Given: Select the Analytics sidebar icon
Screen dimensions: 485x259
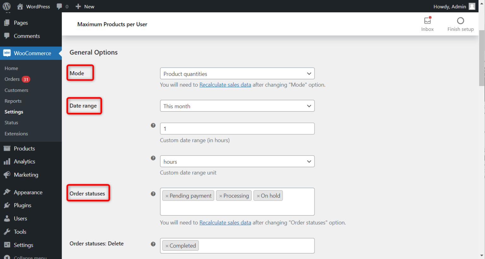Looking at the screenshot, I should pyautogui.click(x=7, y=161).
